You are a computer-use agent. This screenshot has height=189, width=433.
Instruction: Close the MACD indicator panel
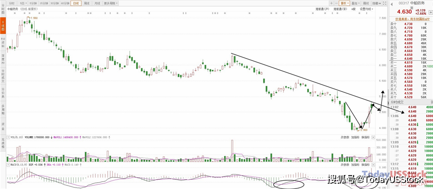pos(373,165)
